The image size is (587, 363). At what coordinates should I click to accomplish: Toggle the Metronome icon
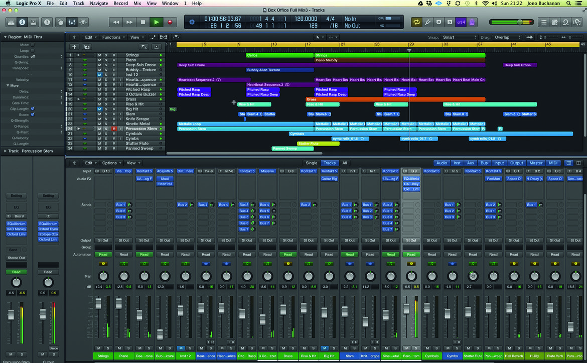472,22
